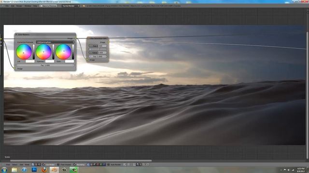Show Color and Alpha backdrop channel icon

pyautogui.click(x=88, y=164)
